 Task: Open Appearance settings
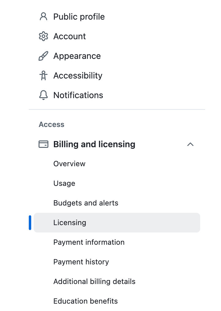coord(117,56)
